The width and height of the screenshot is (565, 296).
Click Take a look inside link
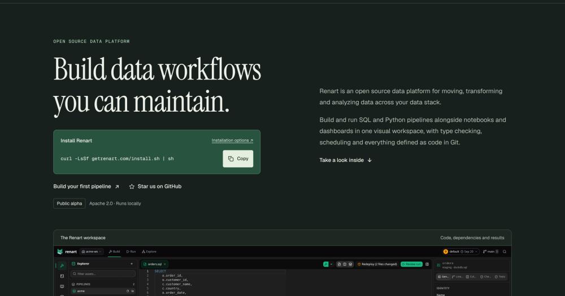346,160
